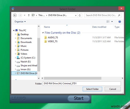
Task: Sort by the Type column header
Action: pyautogui.click(x=117, y=27)
